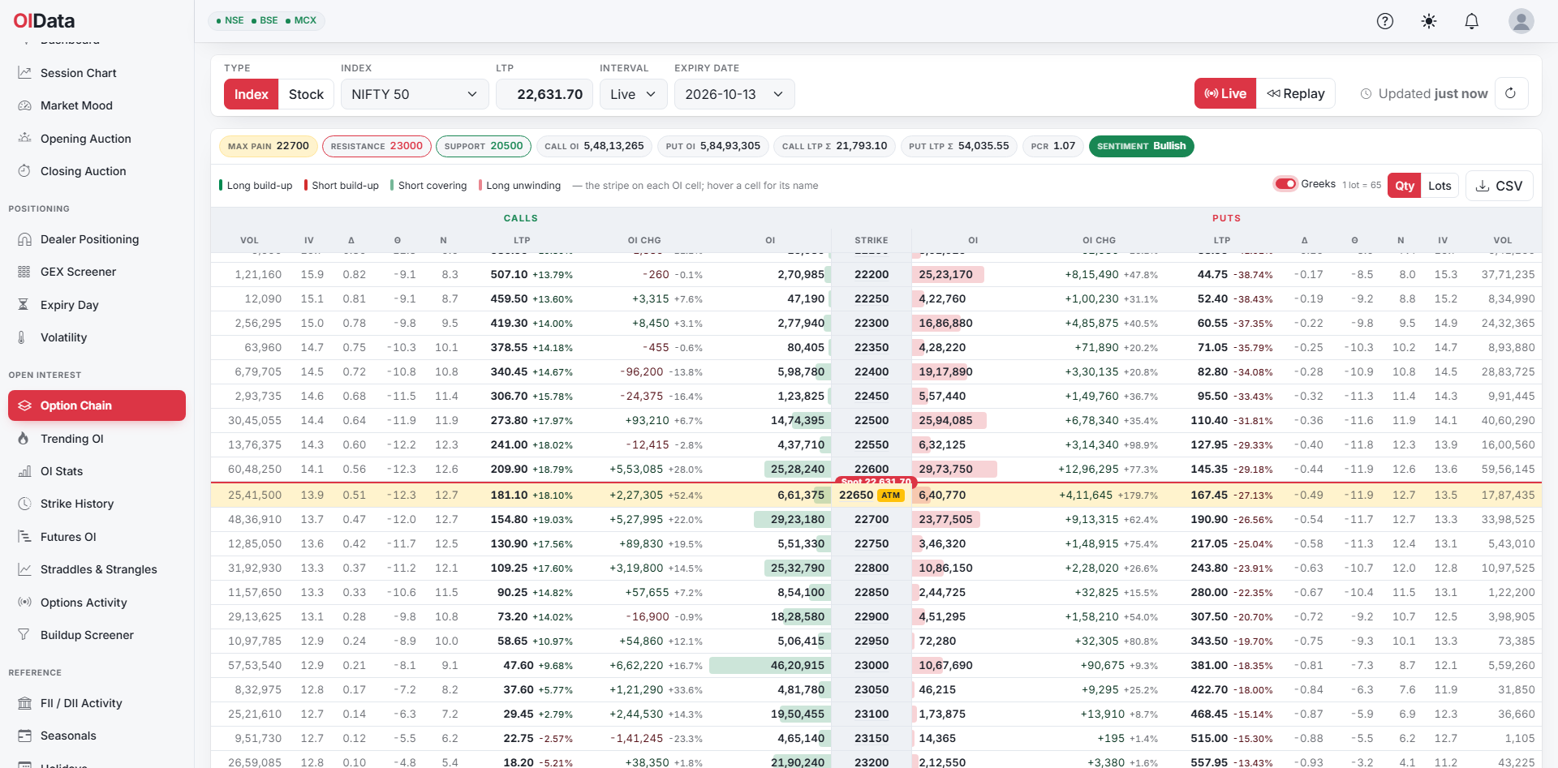Click the Sentiment Bullish badge
This screenshot has height=768, width=1558.
(1141, 146)
